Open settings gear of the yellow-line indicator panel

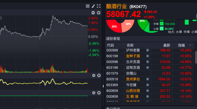tap(94, 75)
